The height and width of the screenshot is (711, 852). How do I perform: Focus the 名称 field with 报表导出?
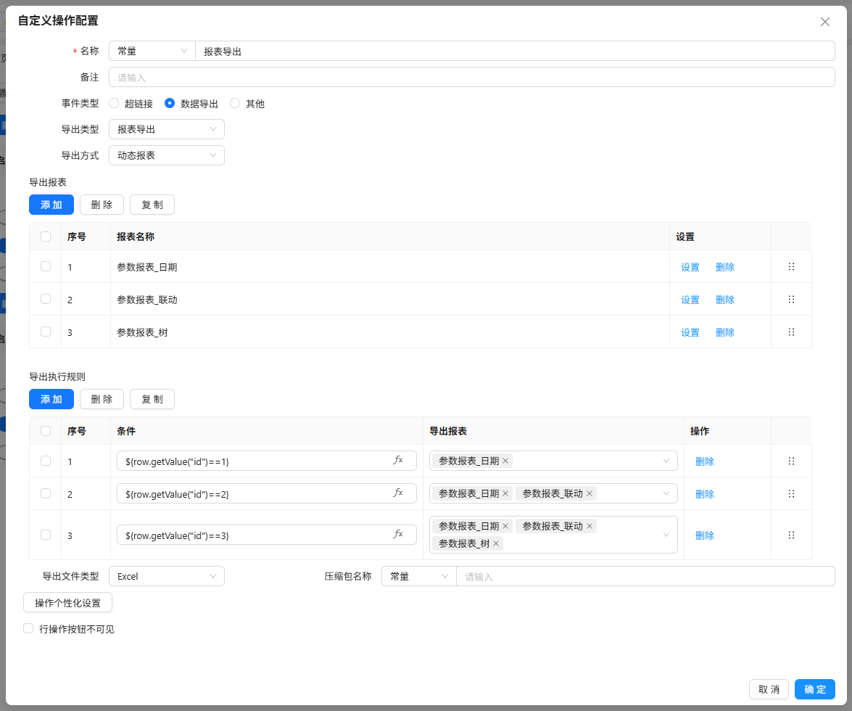[515, 51]
